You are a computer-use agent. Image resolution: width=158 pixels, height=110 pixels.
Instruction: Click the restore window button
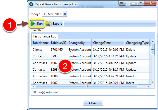click(141, 3)
